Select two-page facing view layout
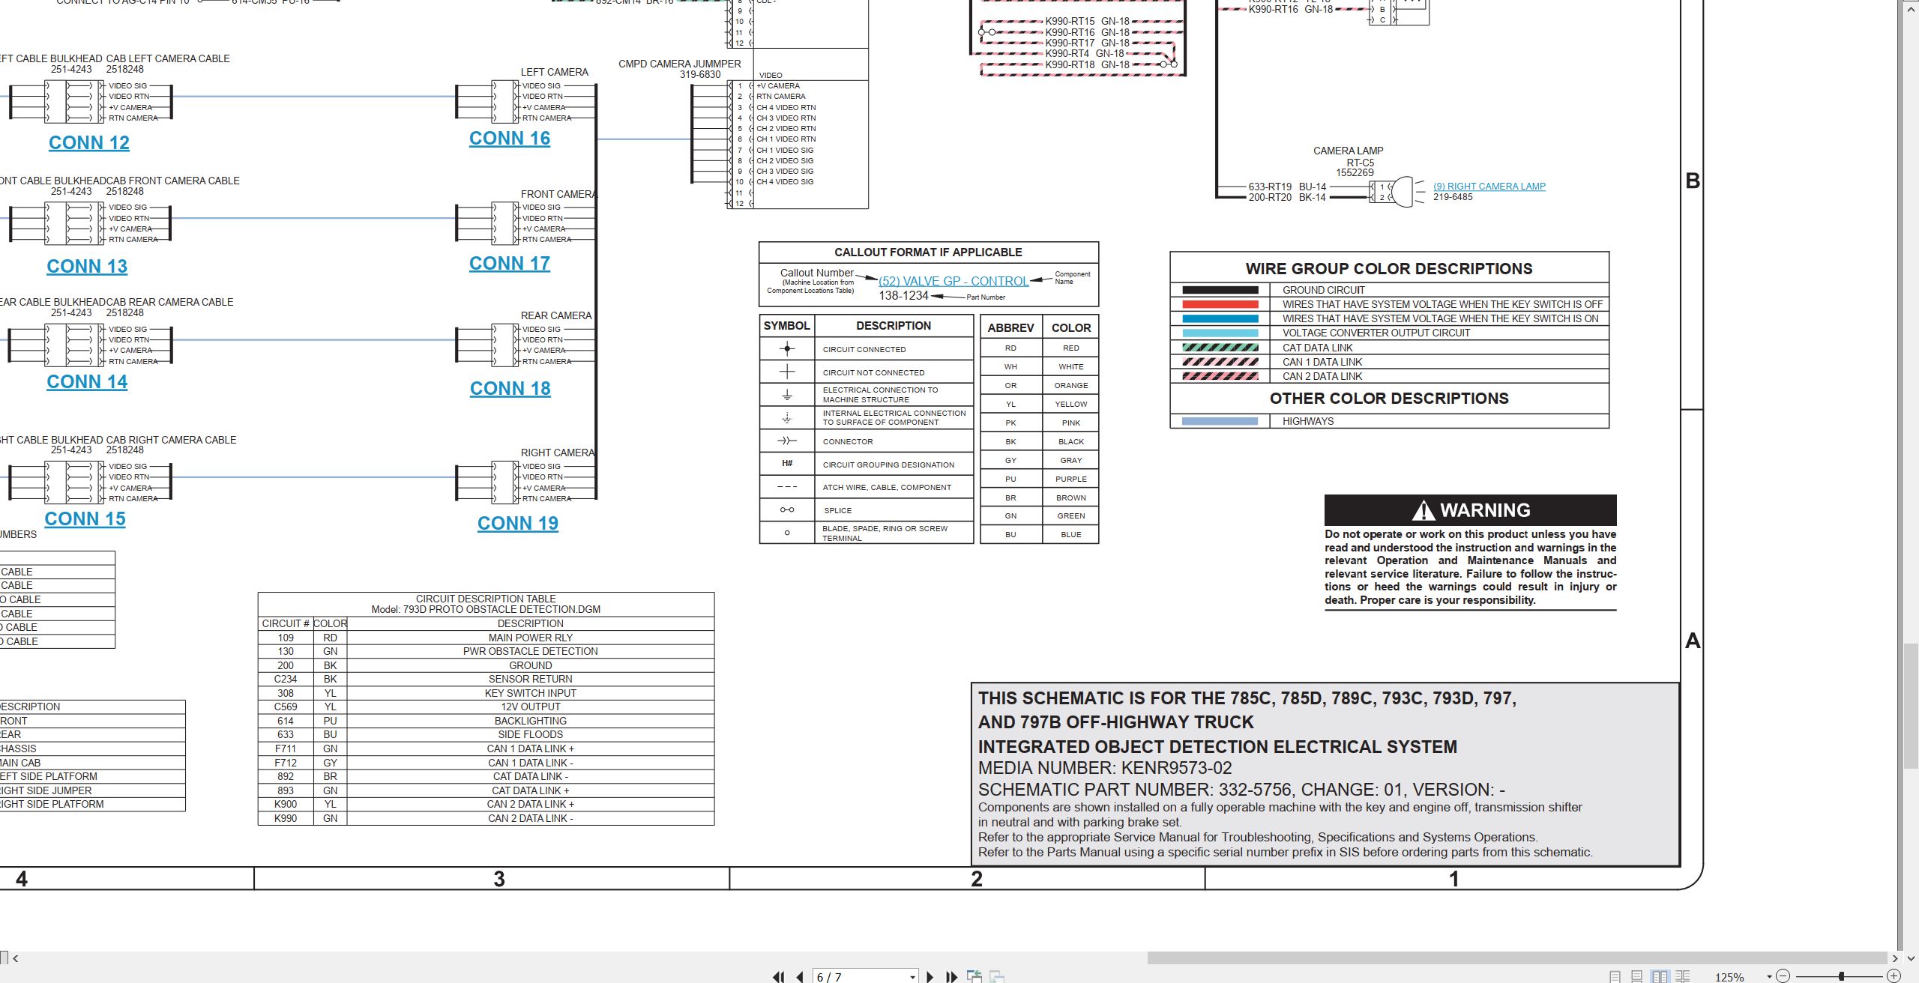Screen dimensions: 1919x983 coord(1660,976)
